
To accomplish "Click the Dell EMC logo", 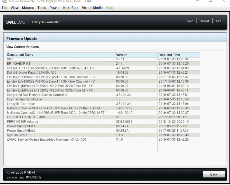I will (x=16, y=22).
